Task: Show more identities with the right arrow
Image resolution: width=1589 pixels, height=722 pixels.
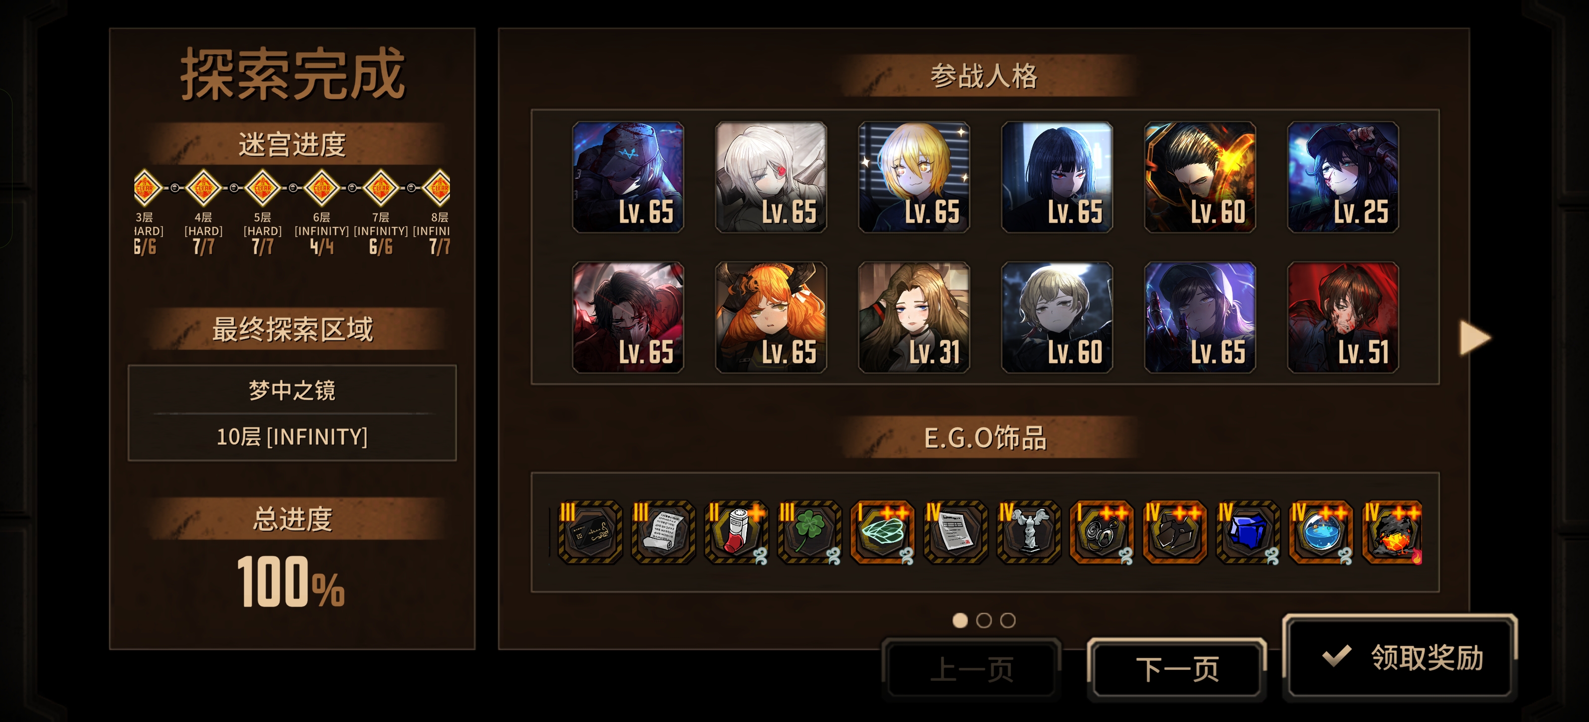Action: pos(1475,338)
